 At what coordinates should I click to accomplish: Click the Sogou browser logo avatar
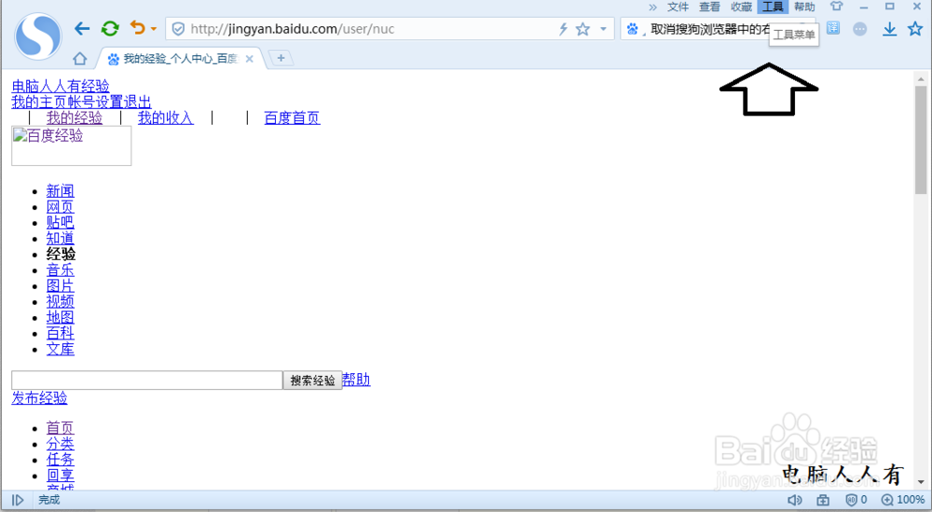[38, 36]
